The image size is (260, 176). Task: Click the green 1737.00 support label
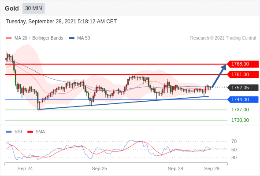pyautogui.click(x=240, y=110)
